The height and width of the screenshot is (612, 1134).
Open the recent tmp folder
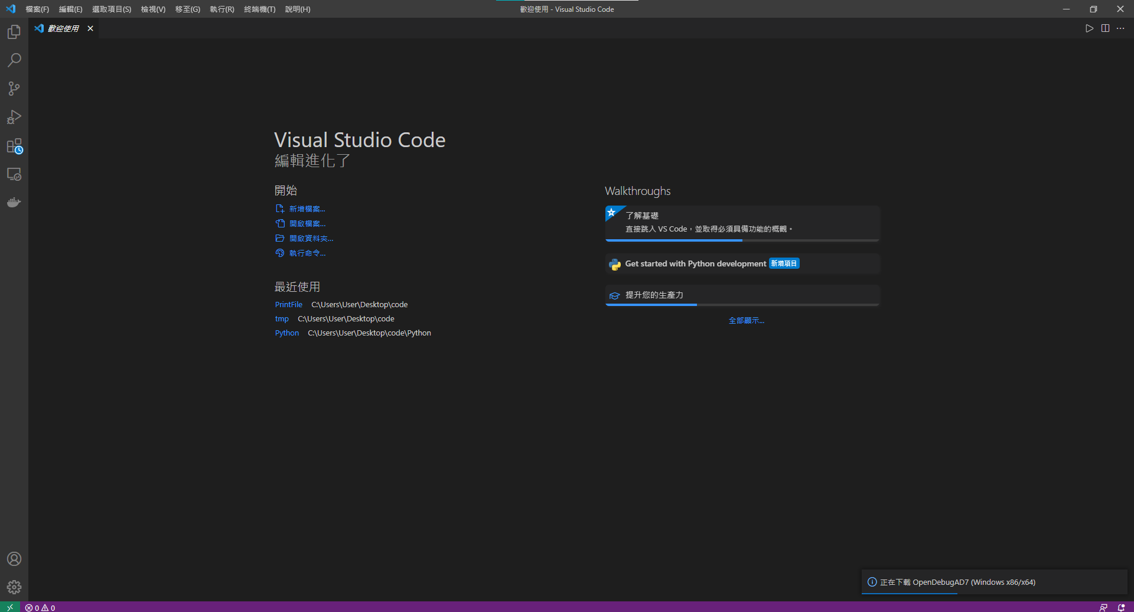coord(282,319)
